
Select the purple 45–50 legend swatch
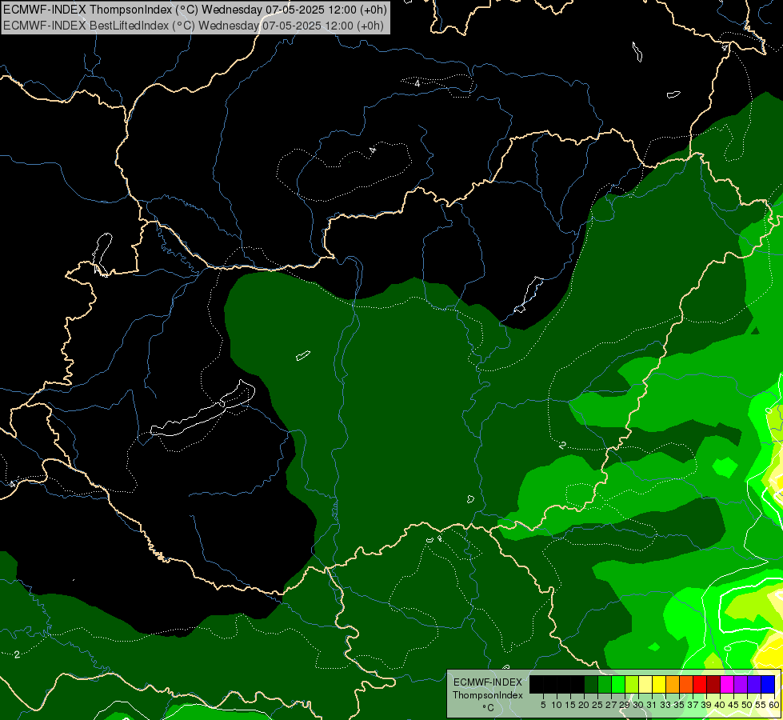[x=741, y=685]
